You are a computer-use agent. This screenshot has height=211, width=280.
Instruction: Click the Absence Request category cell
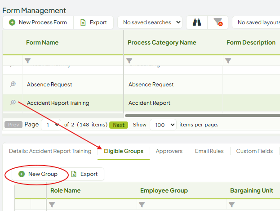(173, 85)
